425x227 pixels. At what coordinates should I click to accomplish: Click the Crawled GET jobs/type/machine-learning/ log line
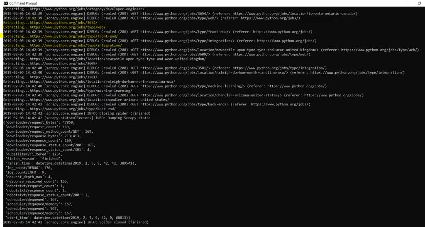(165, 86)
